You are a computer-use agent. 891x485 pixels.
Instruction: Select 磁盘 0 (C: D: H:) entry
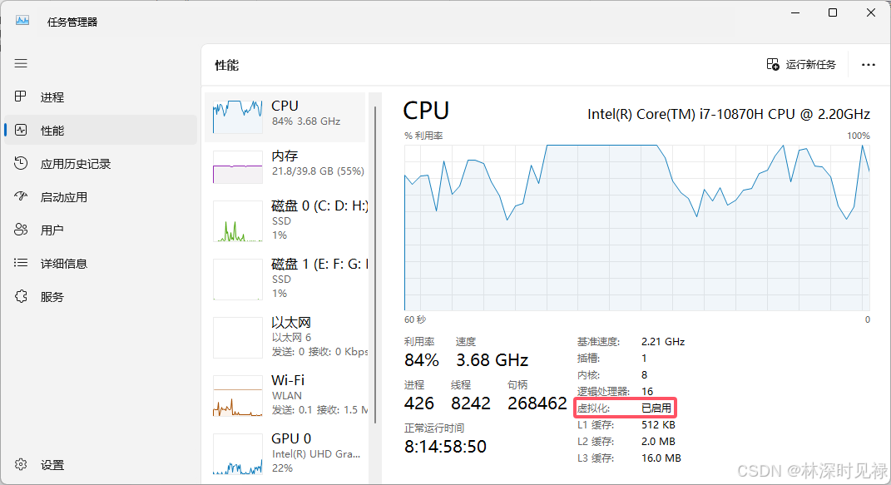(x=285, y=220)
